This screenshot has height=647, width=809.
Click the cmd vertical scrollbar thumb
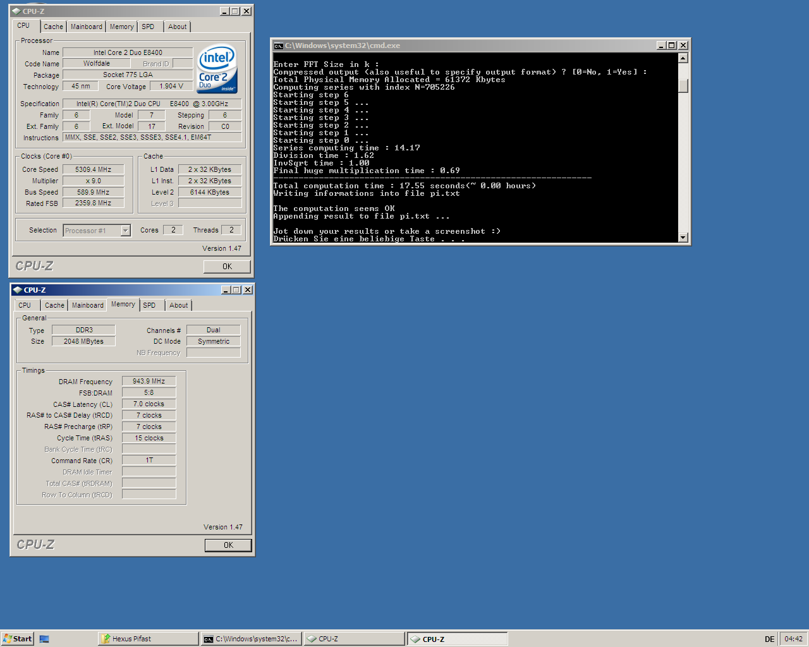coord(683,85)
